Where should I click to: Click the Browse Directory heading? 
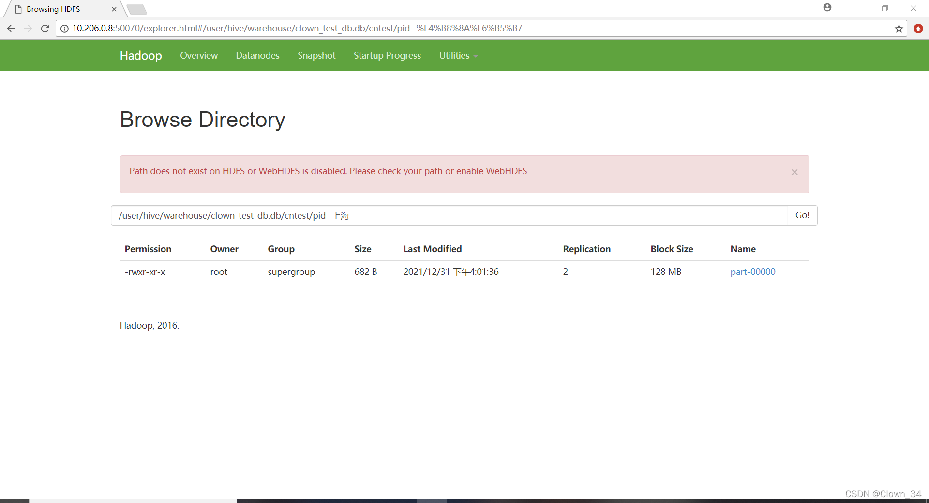tap(202, 120)
